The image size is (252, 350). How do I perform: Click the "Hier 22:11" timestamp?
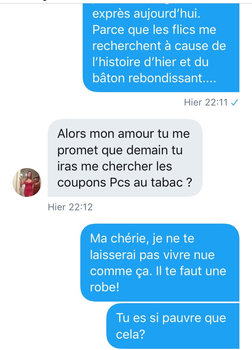[206, 102]
